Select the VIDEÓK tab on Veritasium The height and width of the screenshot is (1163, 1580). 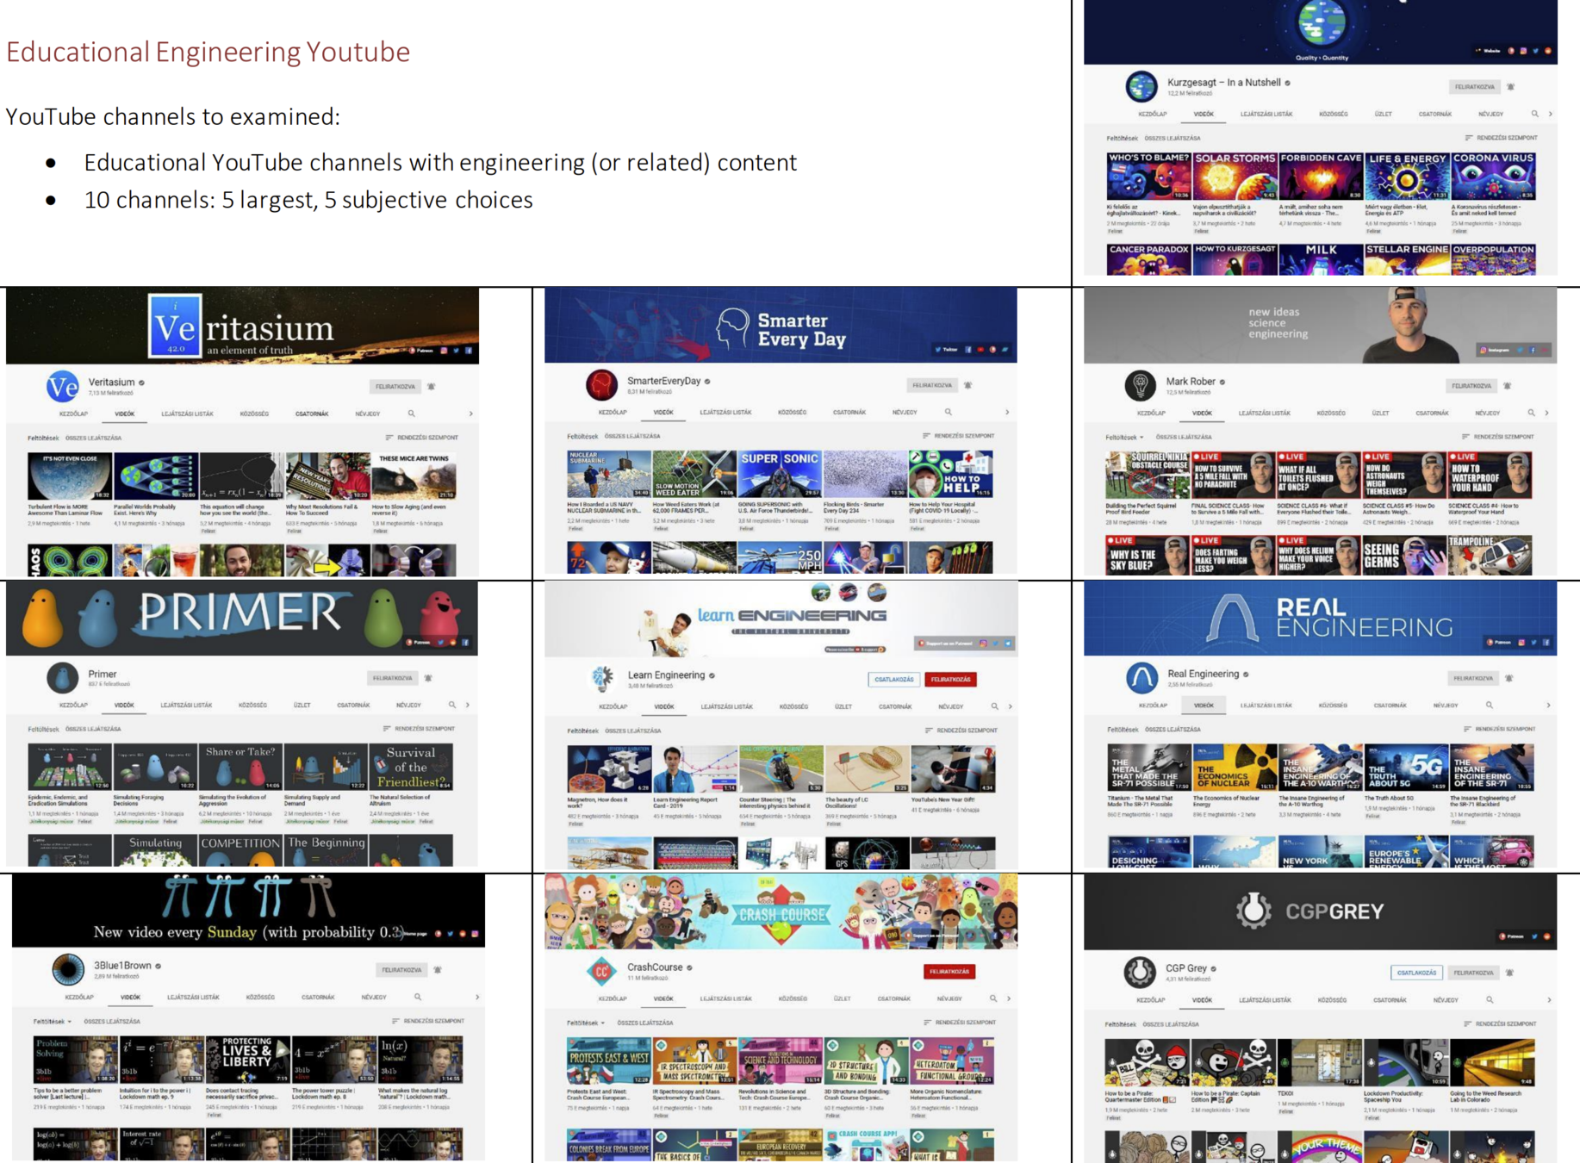click(125, 414)
